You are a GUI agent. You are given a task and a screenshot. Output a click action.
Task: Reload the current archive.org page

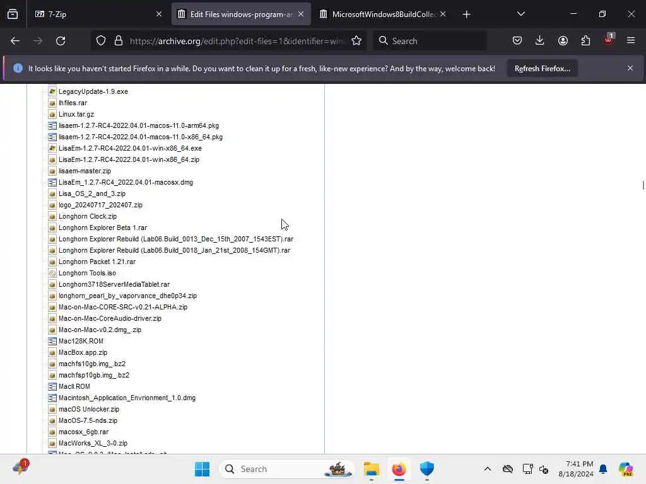click(61, 41)
